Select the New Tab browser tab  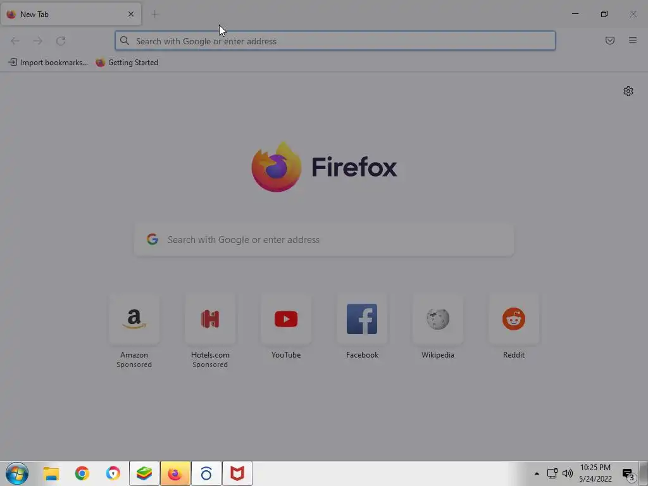pyautogui.click(x=71, y=14)
